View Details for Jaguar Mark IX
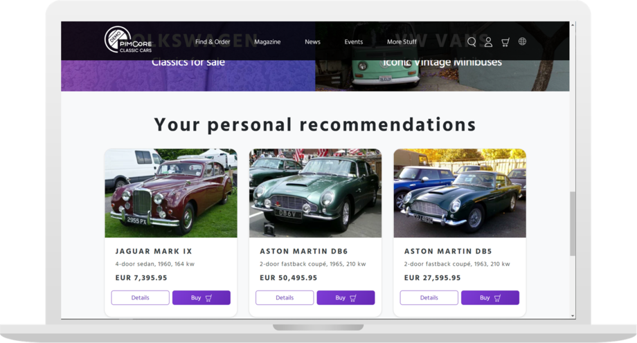Screen dimensions: 637x343 [141, 298]
